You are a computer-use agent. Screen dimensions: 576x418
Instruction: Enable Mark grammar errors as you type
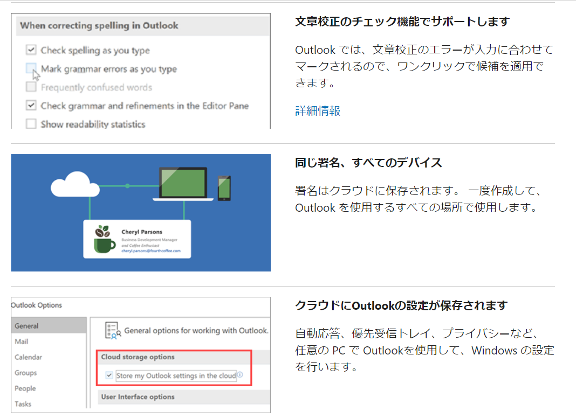pyautogui.click(x=31, y=68)
